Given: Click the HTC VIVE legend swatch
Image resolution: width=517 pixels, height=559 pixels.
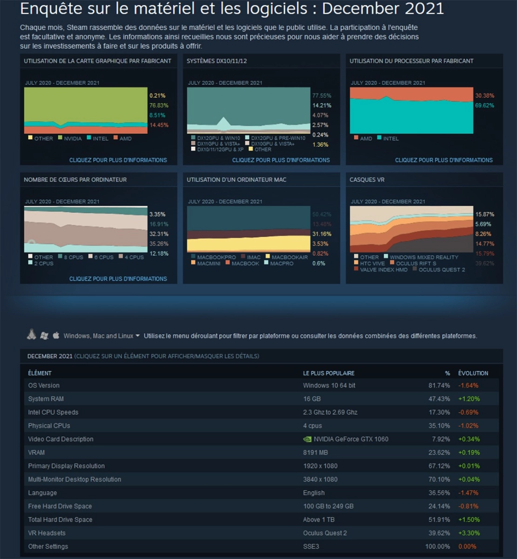Looking at the screenshot, I should tap(356, 263).
